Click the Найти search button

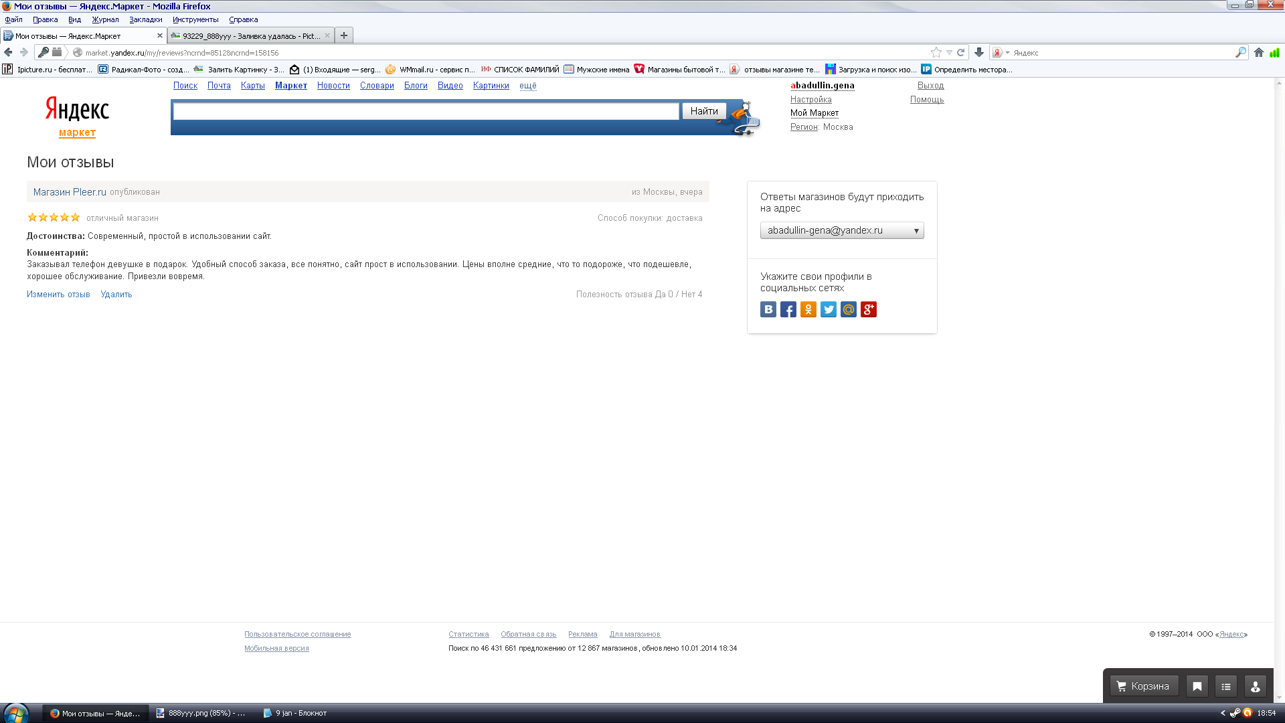click(704, 111)
